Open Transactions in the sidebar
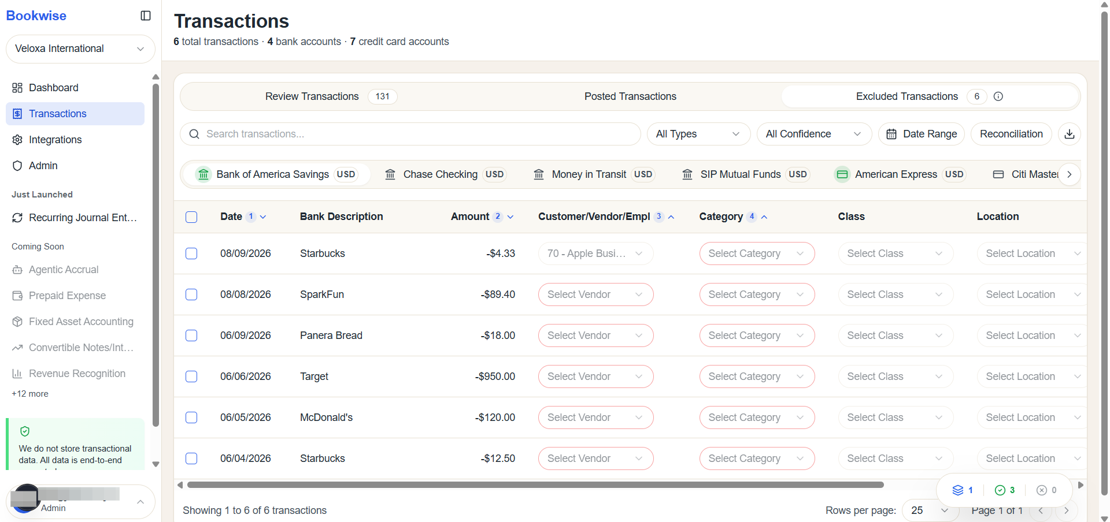The height and width of the screenshot is (522, 1110). click(x=75, y=114)
